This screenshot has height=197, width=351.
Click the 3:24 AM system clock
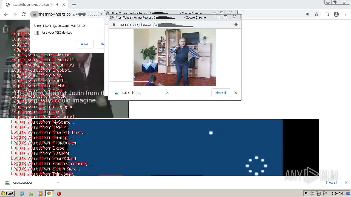[337, 193]
